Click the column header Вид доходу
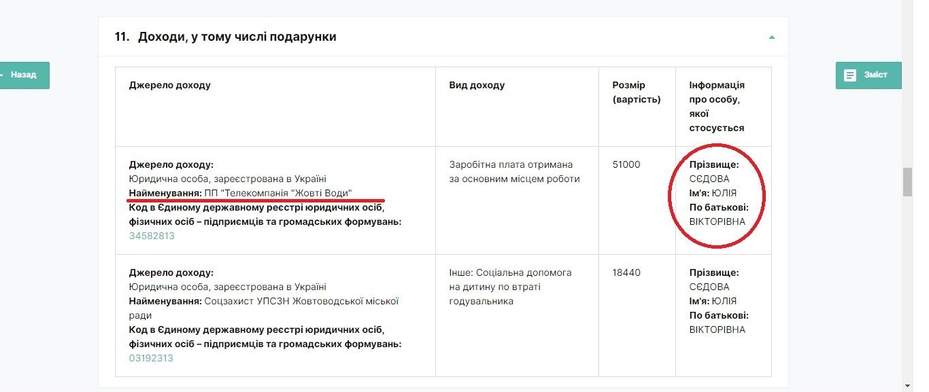The width and height of the screenshot is (929, 392). coord(477,85)
